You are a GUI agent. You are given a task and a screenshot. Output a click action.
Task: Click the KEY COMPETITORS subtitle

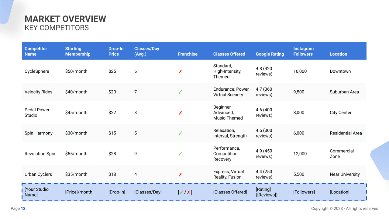tap(57, 28)
